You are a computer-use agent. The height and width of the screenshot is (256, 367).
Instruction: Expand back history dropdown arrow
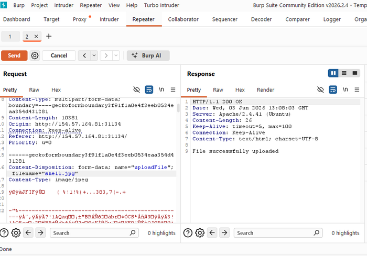click(x=94, y=55)
